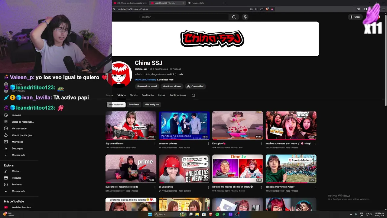Image resolution: width=387 pixels, height=218 pixels.
Task: Click the browser address bar URL
Action: 133,9
